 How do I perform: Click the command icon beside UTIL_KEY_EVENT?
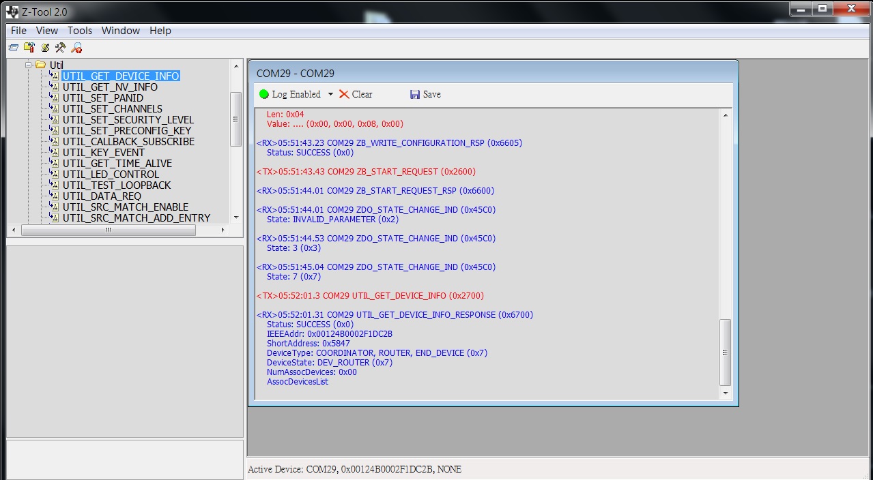(55, 152)
